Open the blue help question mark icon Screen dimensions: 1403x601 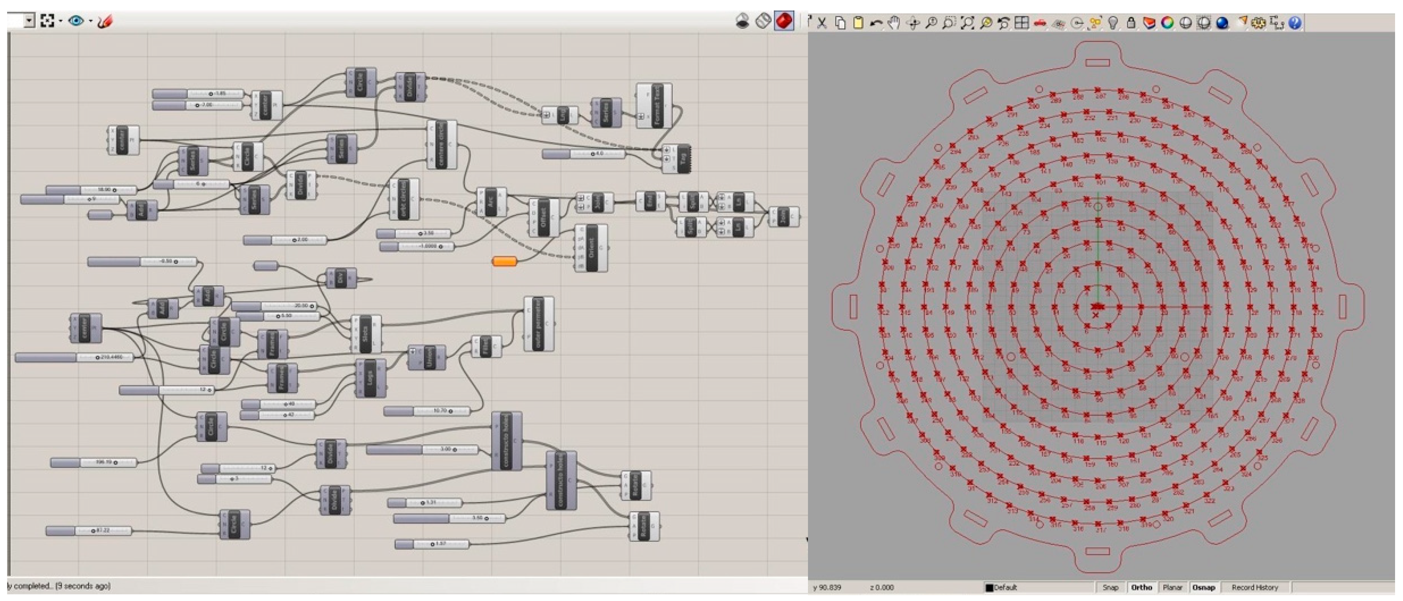[x=1295, y=23]
